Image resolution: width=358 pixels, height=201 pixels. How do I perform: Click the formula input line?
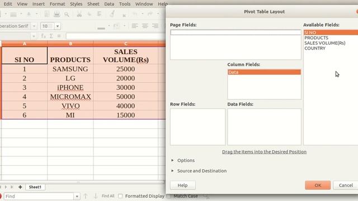pyautogui.click(x=116, y=36)
